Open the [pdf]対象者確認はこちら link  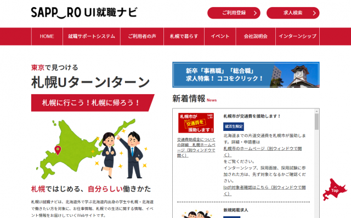[264, 191]
